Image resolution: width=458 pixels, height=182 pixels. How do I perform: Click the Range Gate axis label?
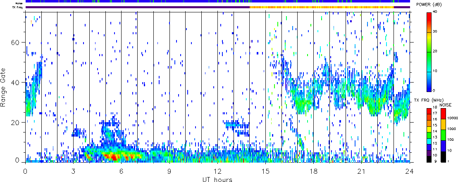click(4, 86)
